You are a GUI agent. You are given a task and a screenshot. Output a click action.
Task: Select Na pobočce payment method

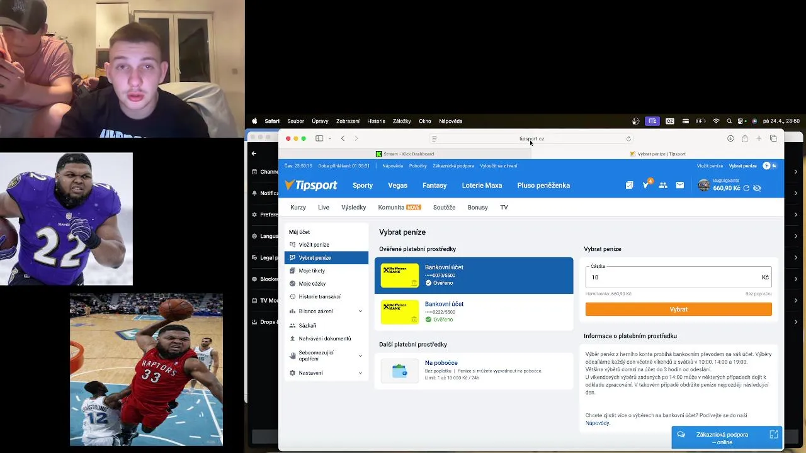click(x=474, y=371)
